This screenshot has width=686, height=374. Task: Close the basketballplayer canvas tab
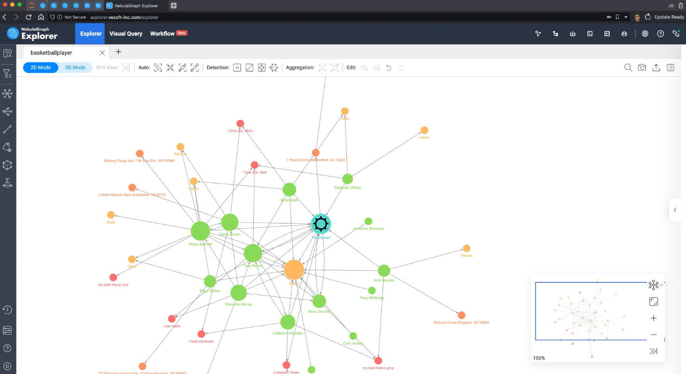(x=102, y=53)
